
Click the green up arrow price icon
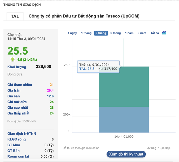13,60
